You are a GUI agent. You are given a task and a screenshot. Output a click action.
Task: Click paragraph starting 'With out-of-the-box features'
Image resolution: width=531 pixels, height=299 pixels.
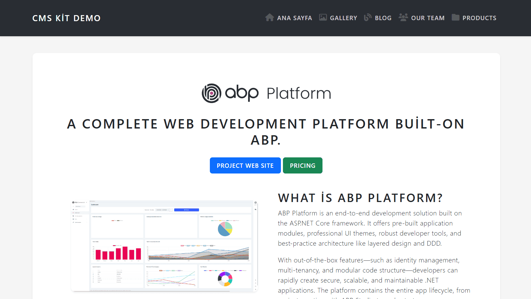tap(374, 279)
